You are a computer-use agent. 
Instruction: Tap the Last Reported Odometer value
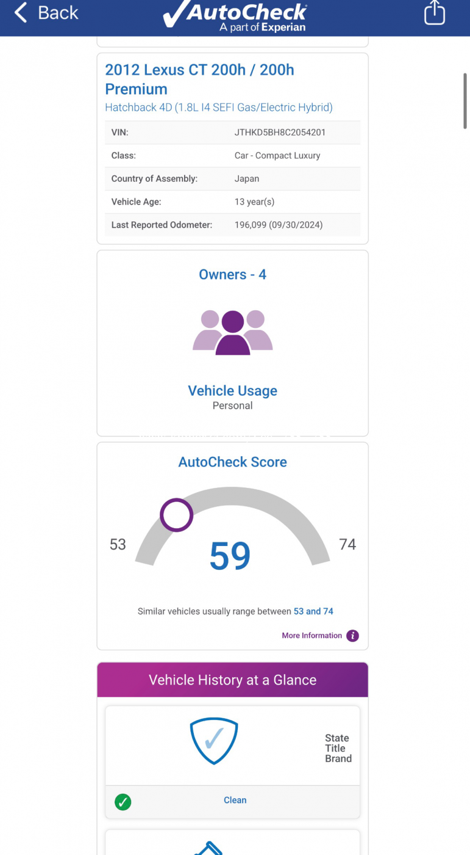(x=279, y=225)
